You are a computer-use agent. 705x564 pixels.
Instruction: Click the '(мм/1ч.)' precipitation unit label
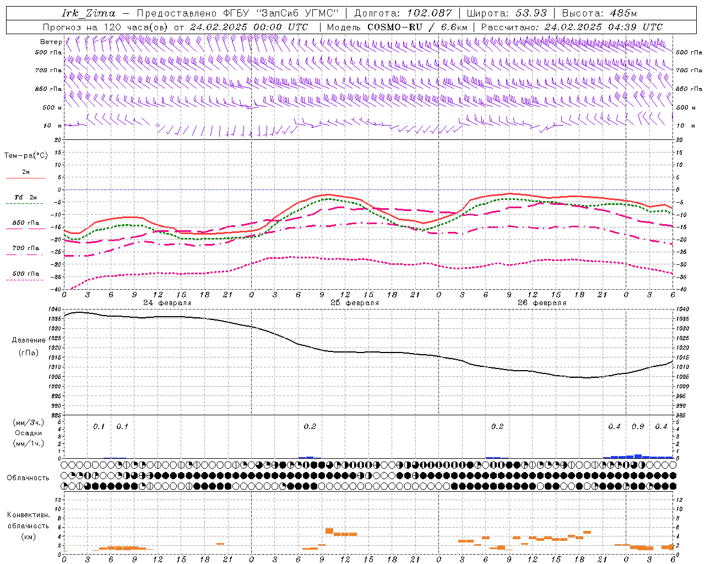[x=29, y=443]
